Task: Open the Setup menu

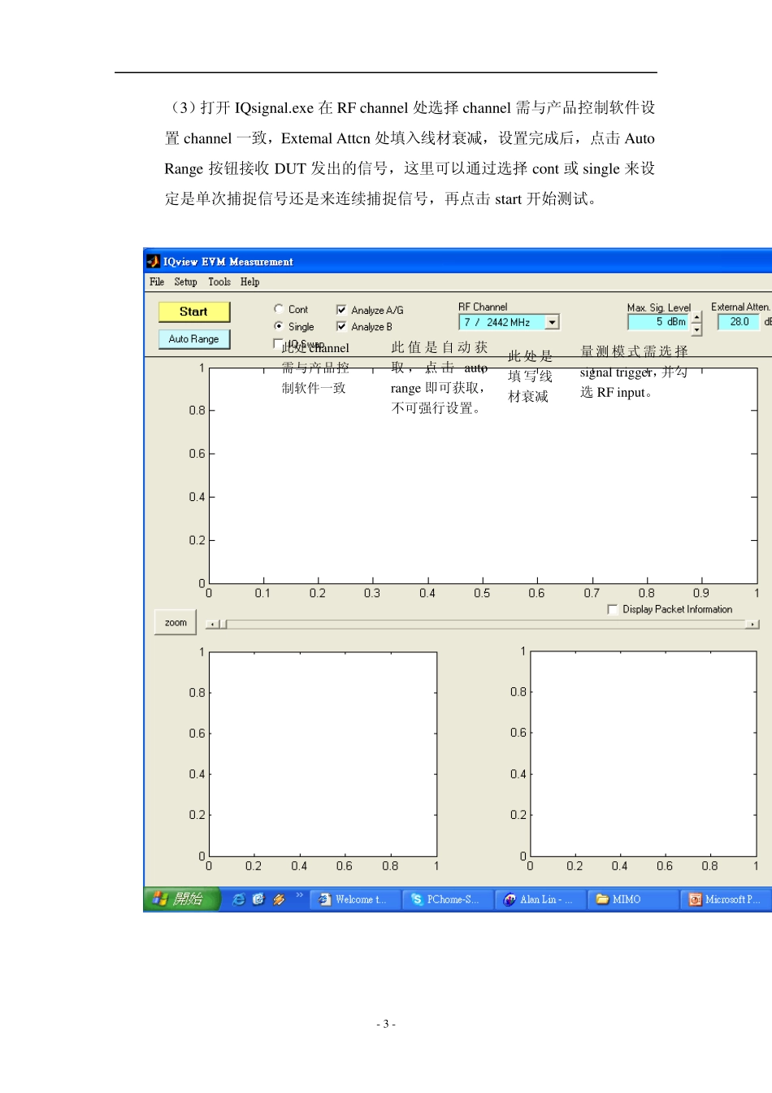Action: pyautogui.click(x=185, y=282)
